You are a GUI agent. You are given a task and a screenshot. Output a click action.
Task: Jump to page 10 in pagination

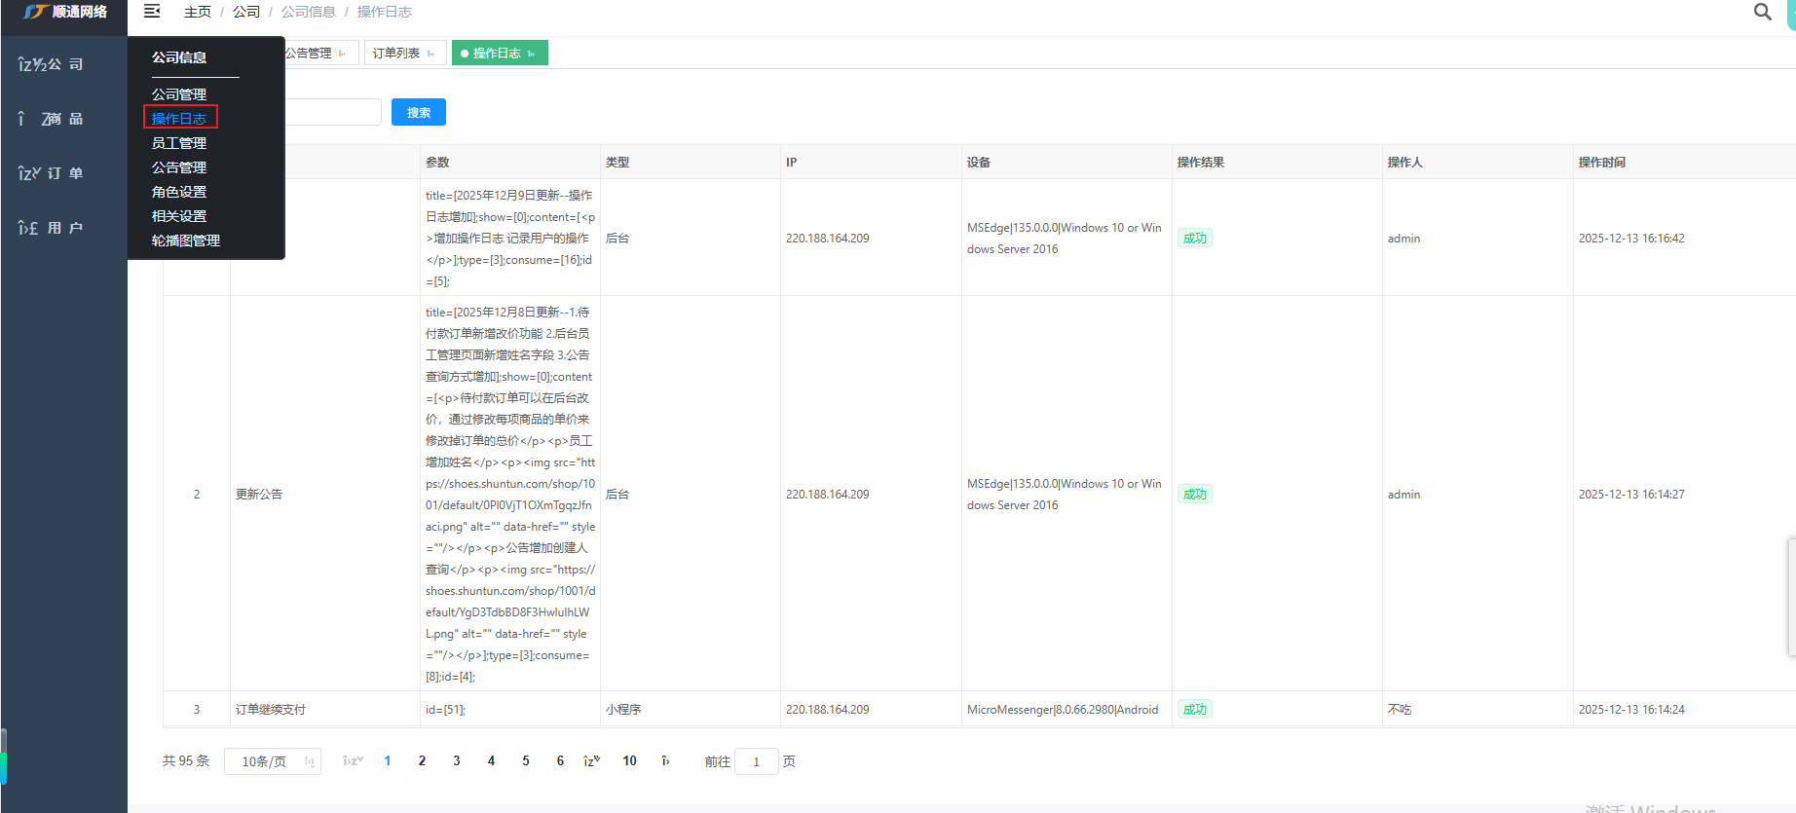(629, 761)
